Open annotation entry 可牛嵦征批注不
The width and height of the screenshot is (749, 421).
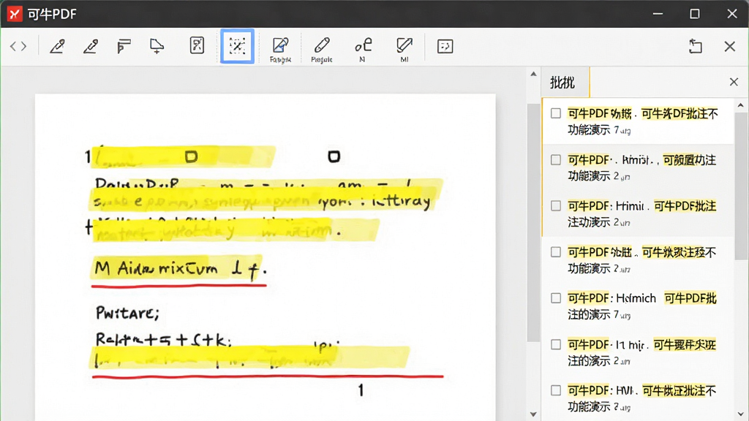[x=638, y=398]
